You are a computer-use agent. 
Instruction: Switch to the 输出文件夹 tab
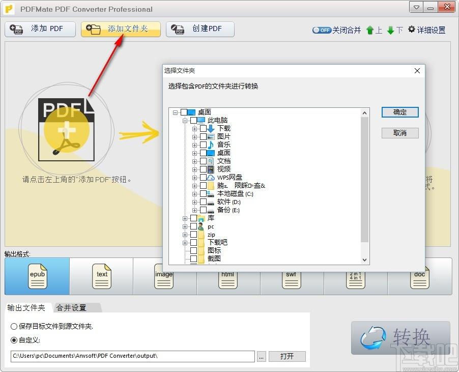click(27, 307)
